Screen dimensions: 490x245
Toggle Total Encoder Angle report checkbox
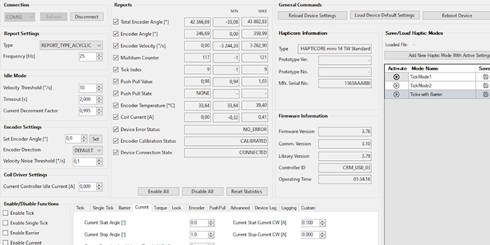coord(116,22)
